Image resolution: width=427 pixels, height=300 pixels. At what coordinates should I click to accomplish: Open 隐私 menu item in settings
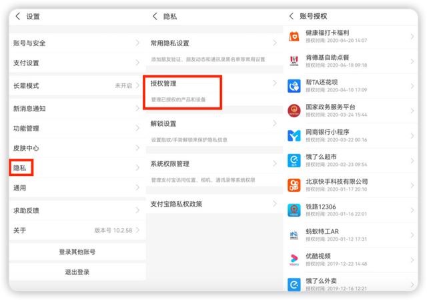pyautogui.click(x=21, y=167)
